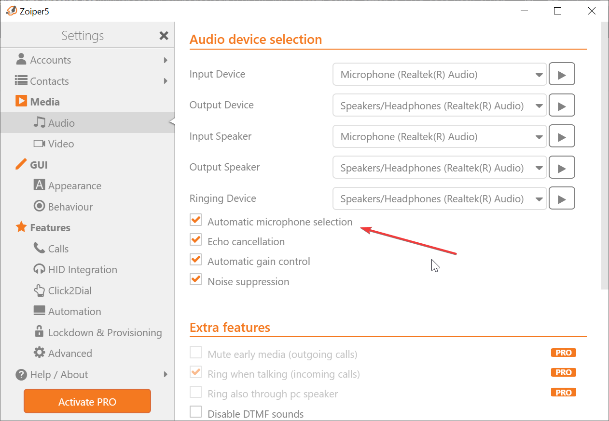Open Behaviour settings icon

pyautogui.click(x=39, y=206)
